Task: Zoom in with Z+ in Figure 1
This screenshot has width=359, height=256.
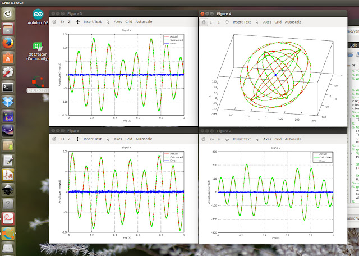Action: click(62, 139)
